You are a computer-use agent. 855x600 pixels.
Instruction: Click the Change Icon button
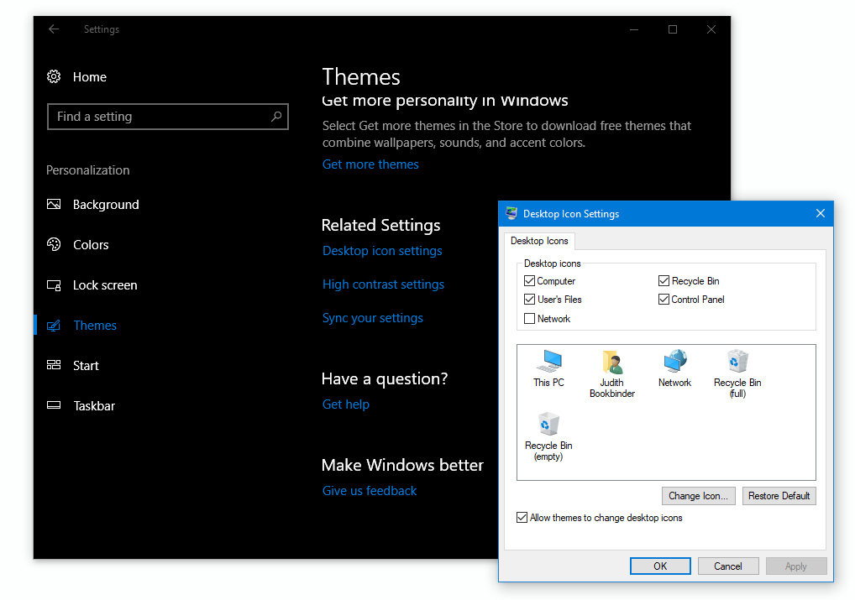698,495
